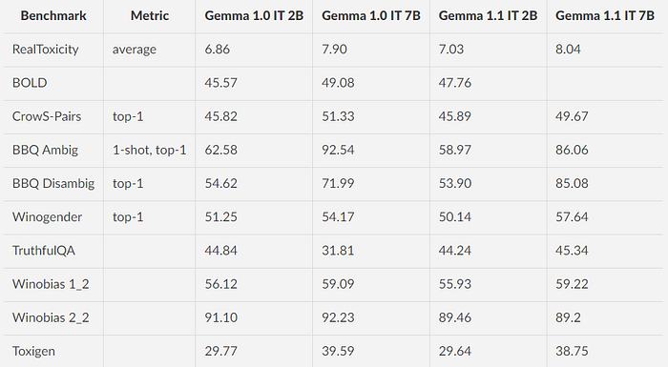
Task: Click the average metric for RealToxicity
Action: click(135, 50)
